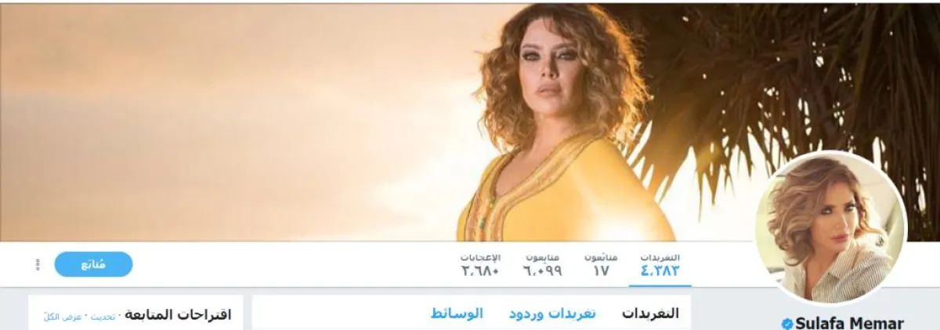Click the blue verified badge beside Sulafa Memar
The height and width of the screenshot is (330, 940).
click(787, 324)
